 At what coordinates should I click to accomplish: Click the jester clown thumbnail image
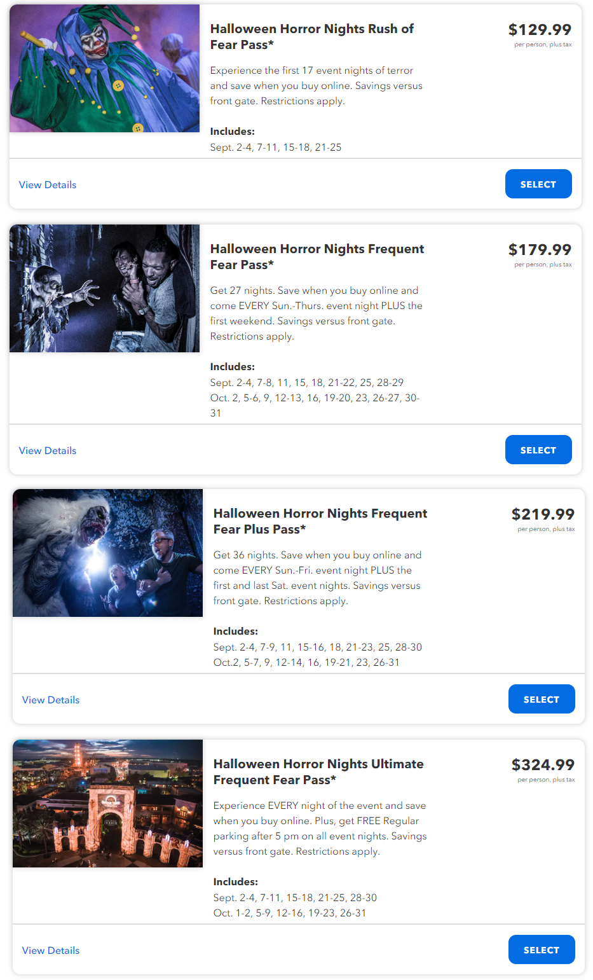click(104, 68)
